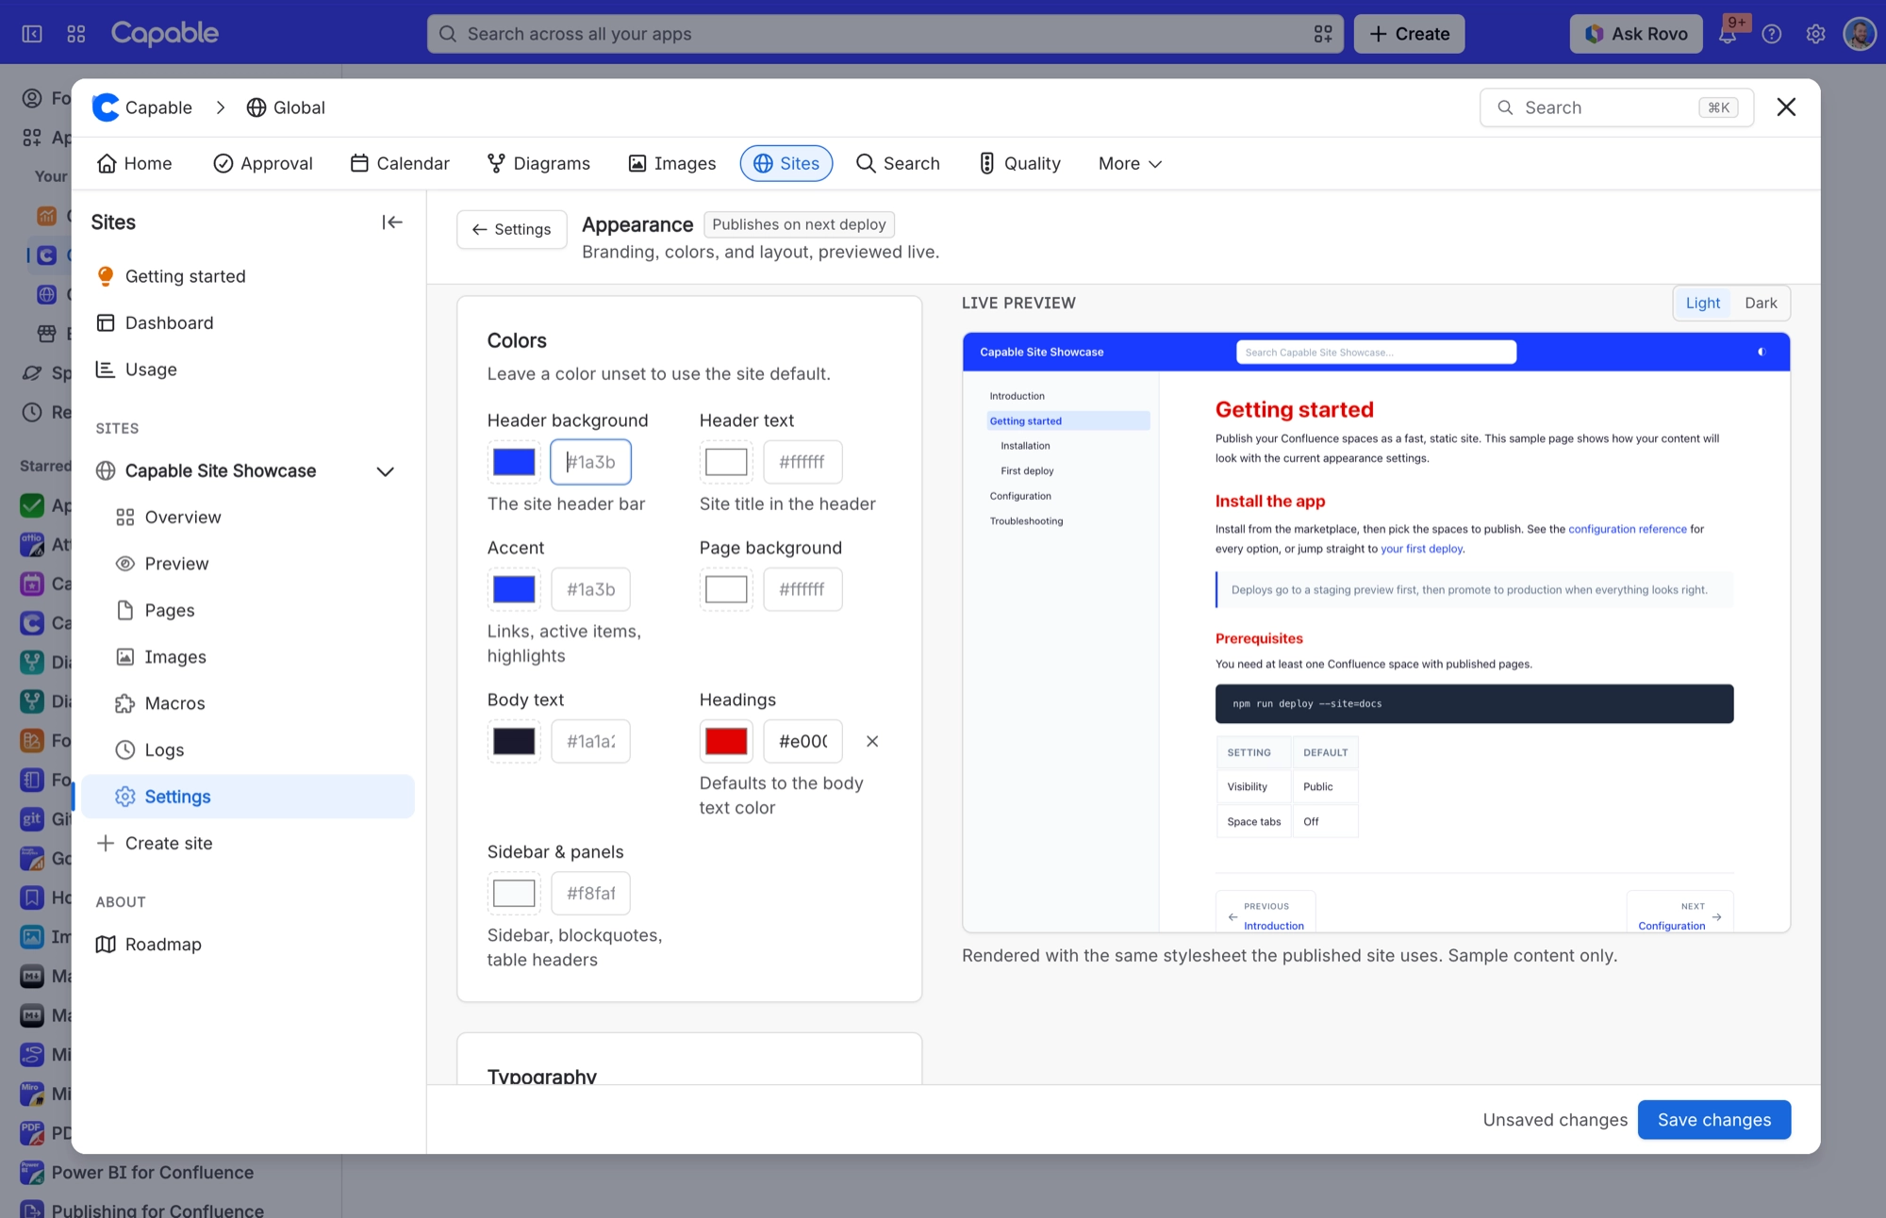Open the Quality tab
The width and height of the screenshot is (1886, 1218).
(x=1019, y=164)
